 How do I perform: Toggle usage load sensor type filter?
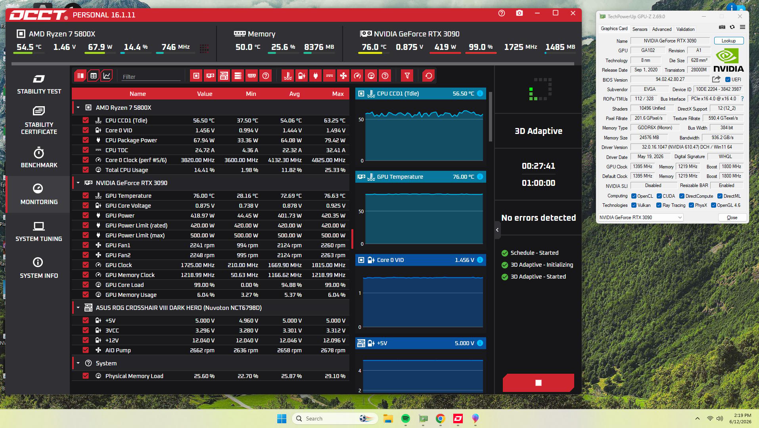[x=371, y=76]
